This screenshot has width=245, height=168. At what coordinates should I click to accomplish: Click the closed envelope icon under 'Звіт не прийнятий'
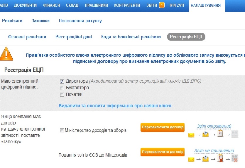(x=191, y=160)
